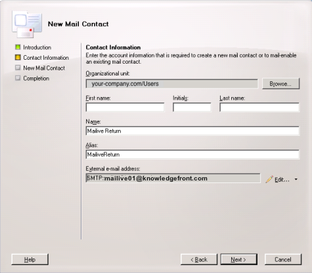Open Help for this wizard
Screen dimensions: 312x273
point(30,259)
